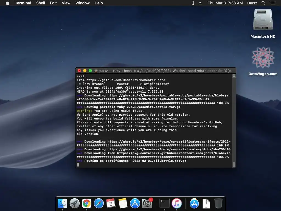Click the Terminal vertical scrollbar thumb
Image resolution: width=281 pixels, height=211 pixels.
pyautogui.click(x=234, y=164)
